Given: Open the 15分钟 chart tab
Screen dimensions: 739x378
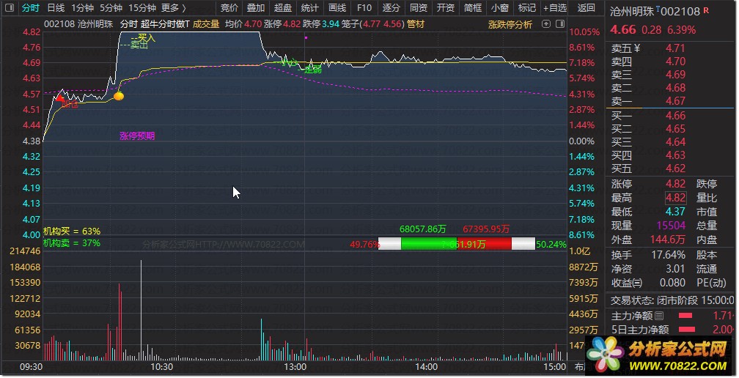Looking at the screenshot, I should 142,8.
